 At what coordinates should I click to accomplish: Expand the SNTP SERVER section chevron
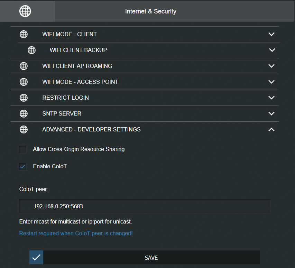pos(271,113)
